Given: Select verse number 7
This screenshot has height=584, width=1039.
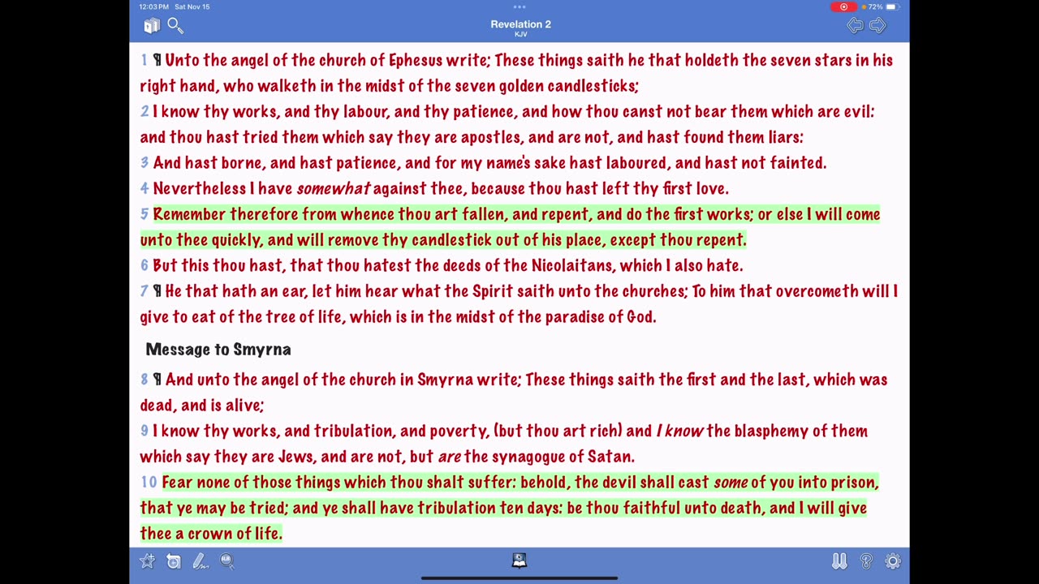Looking at the screenshot, I should pos(144,291).
